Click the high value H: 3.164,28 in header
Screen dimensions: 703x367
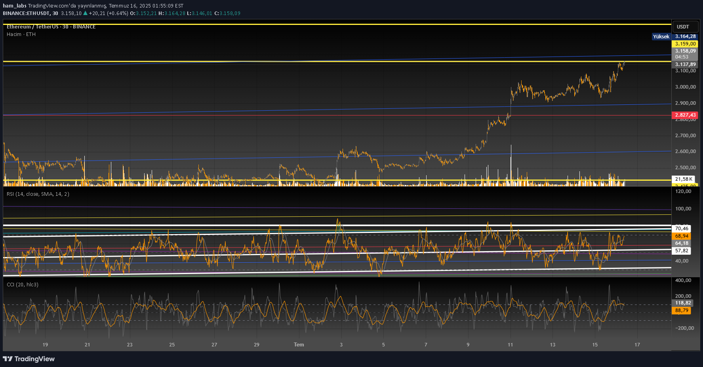172,13
